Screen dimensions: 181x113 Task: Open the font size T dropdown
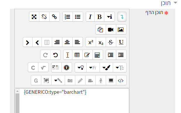[119, 67]
